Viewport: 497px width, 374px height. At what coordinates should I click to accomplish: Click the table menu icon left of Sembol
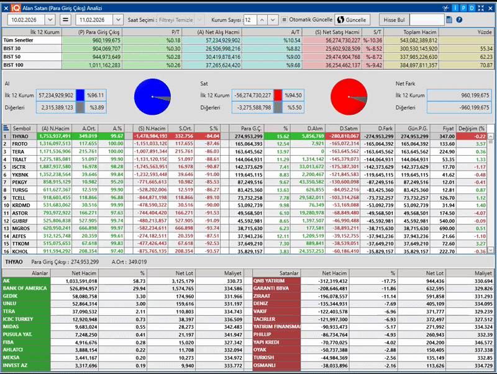click(6, 128)
